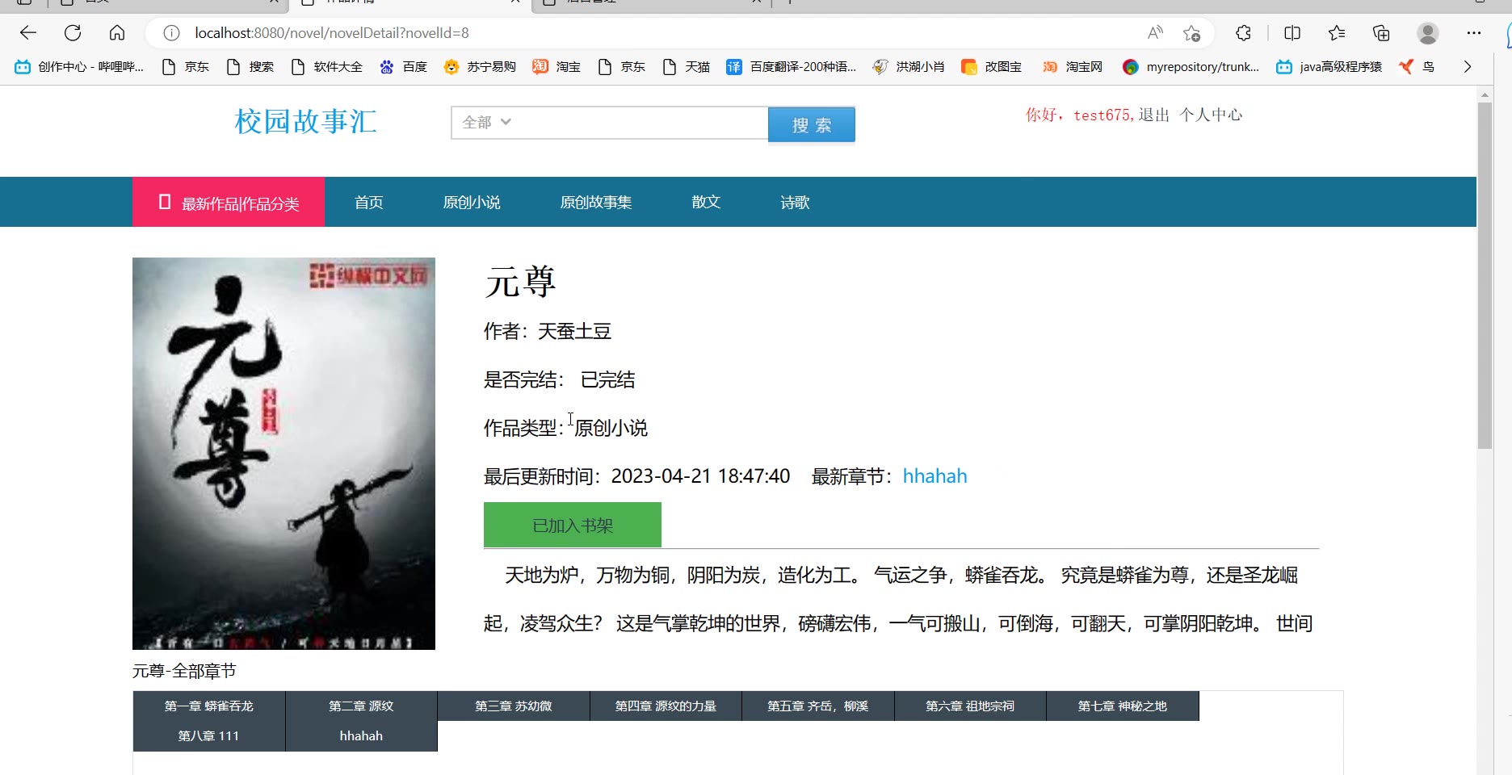Open 原创故事集 nav item

tap(596, 203)
